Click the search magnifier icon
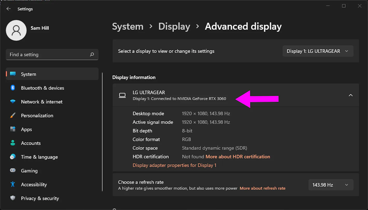Screen dimensions: 368x210 click(x=92, y=55)
